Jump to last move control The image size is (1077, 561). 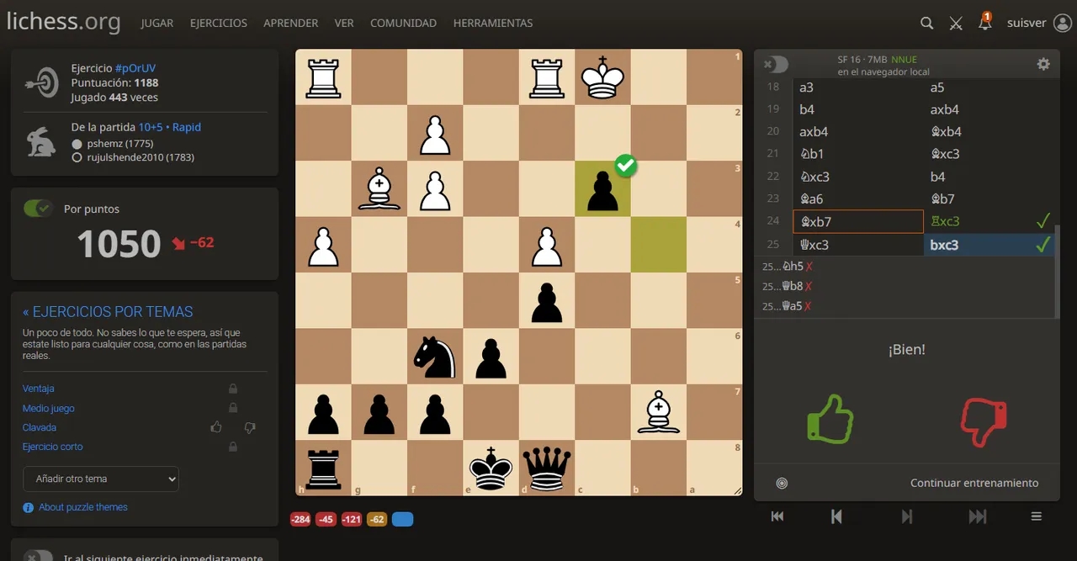pos(978,516)
